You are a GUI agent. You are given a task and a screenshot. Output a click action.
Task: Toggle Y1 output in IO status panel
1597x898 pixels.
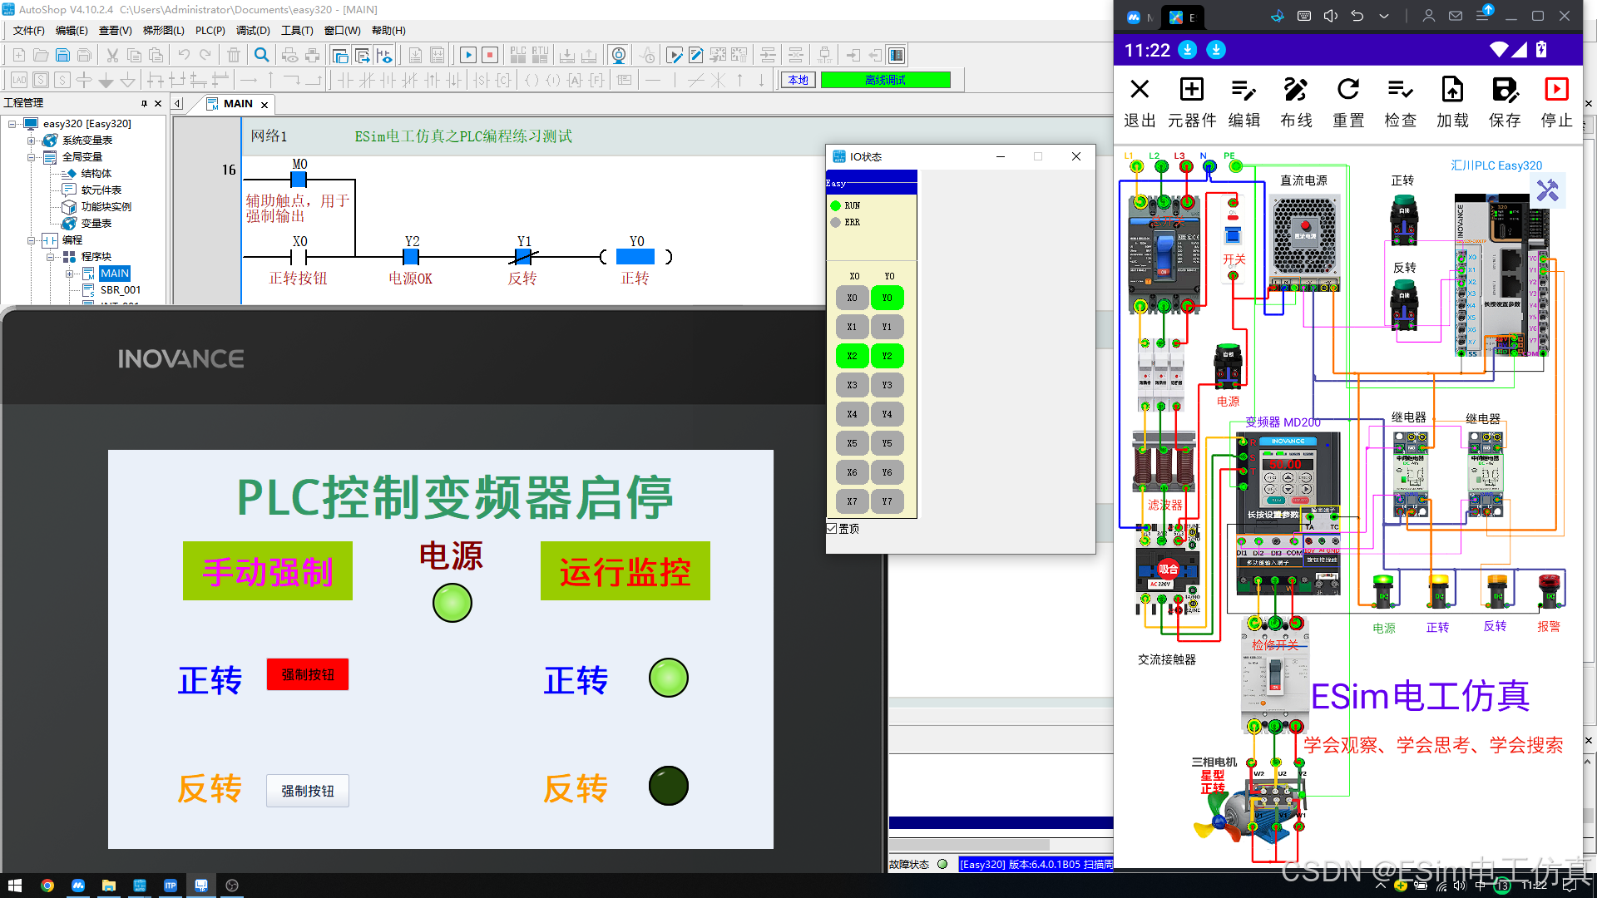887,327
